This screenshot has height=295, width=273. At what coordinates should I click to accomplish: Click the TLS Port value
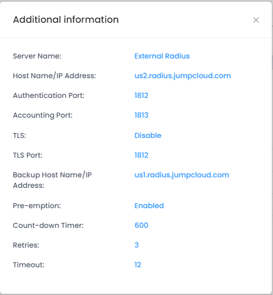click(x=141, y=155)
